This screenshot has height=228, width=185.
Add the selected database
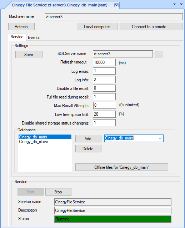tap(88, 138)
